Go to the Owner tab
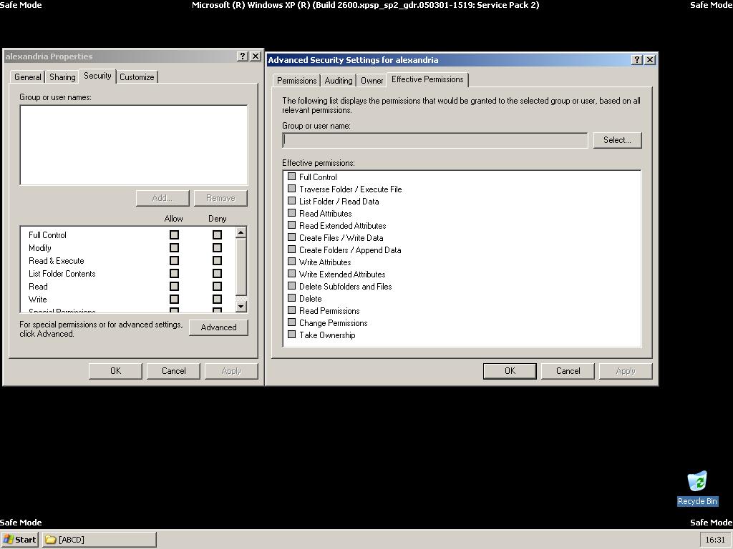Screen dimensions: 733x549 [372, 80]
